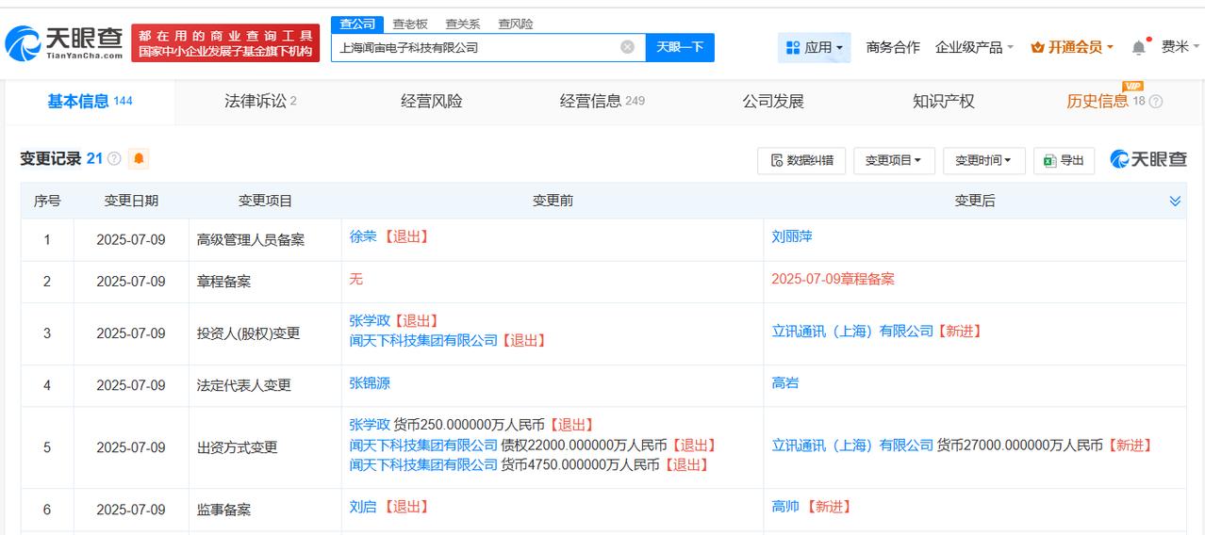1205x535 pixels.
Task: Click the 商务合作 link
Action: pyautogui.click(x=893, y=47)
